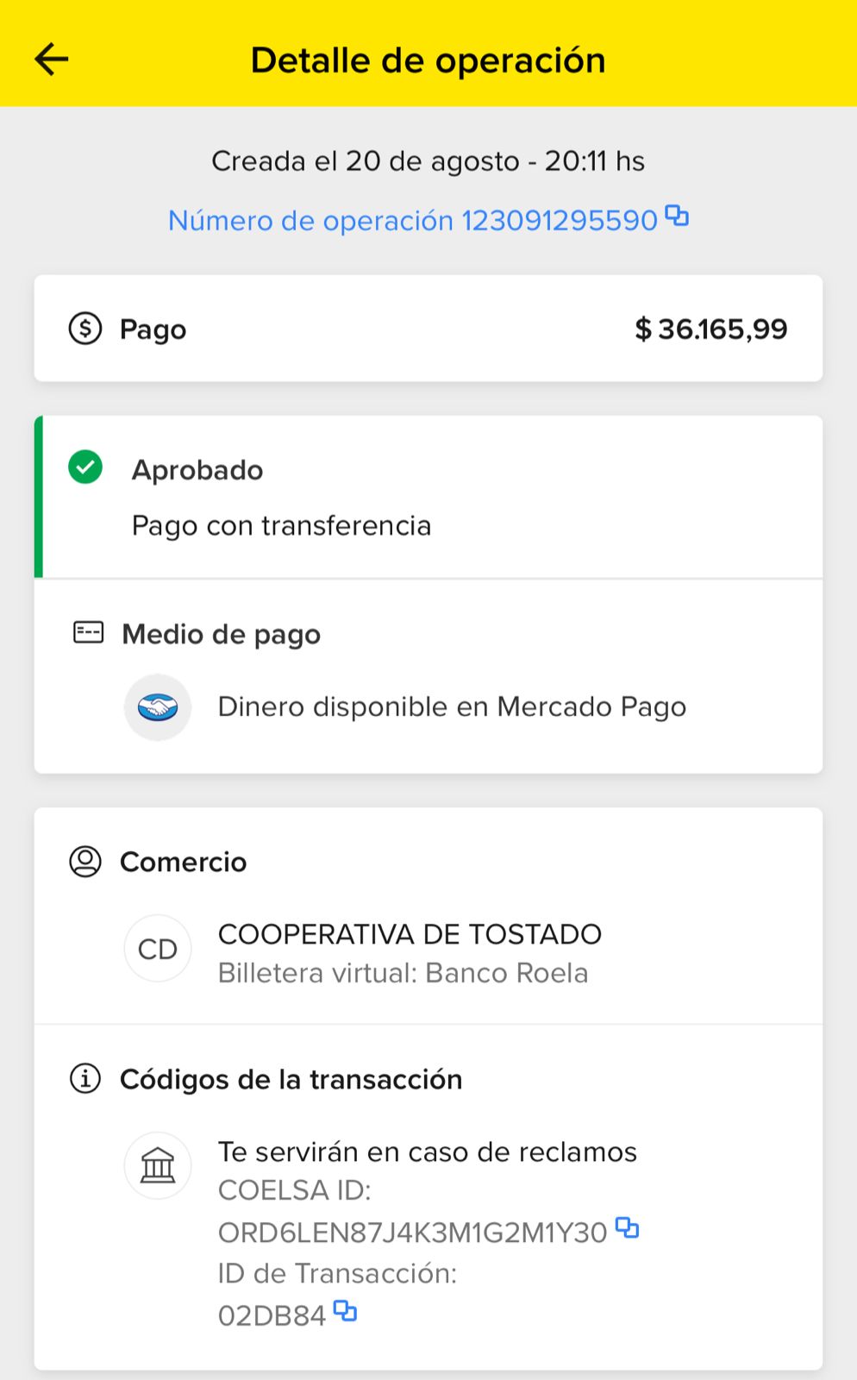Tap the Mercado Pago handshake logo
This screenshot has width=857, height=1380.
[158, 707]
